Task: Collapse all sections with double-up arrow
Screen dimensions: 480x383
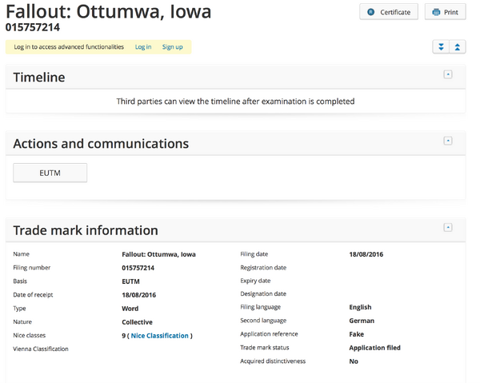Action: (x=458, y=47)
